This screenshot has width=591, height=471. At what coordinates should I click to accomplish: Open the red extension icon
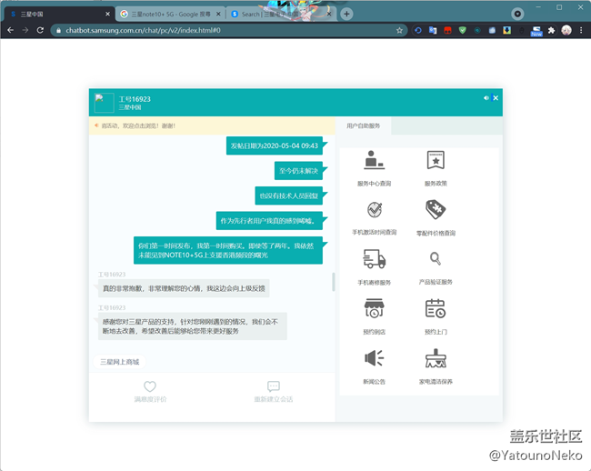447,30
